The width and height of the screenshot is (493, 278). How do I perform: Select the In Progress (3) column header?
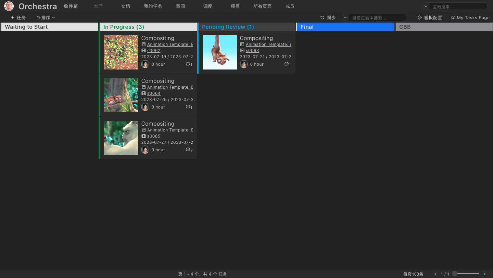pyautogui.click(x=149, y=27)
